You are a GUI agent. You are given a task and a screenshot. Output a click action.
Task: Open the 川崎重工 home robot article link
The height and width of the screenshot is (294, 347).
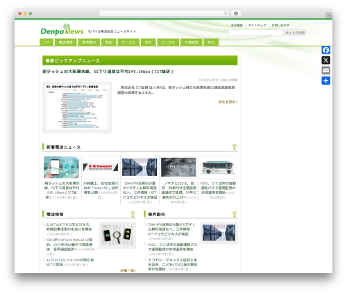101,188
